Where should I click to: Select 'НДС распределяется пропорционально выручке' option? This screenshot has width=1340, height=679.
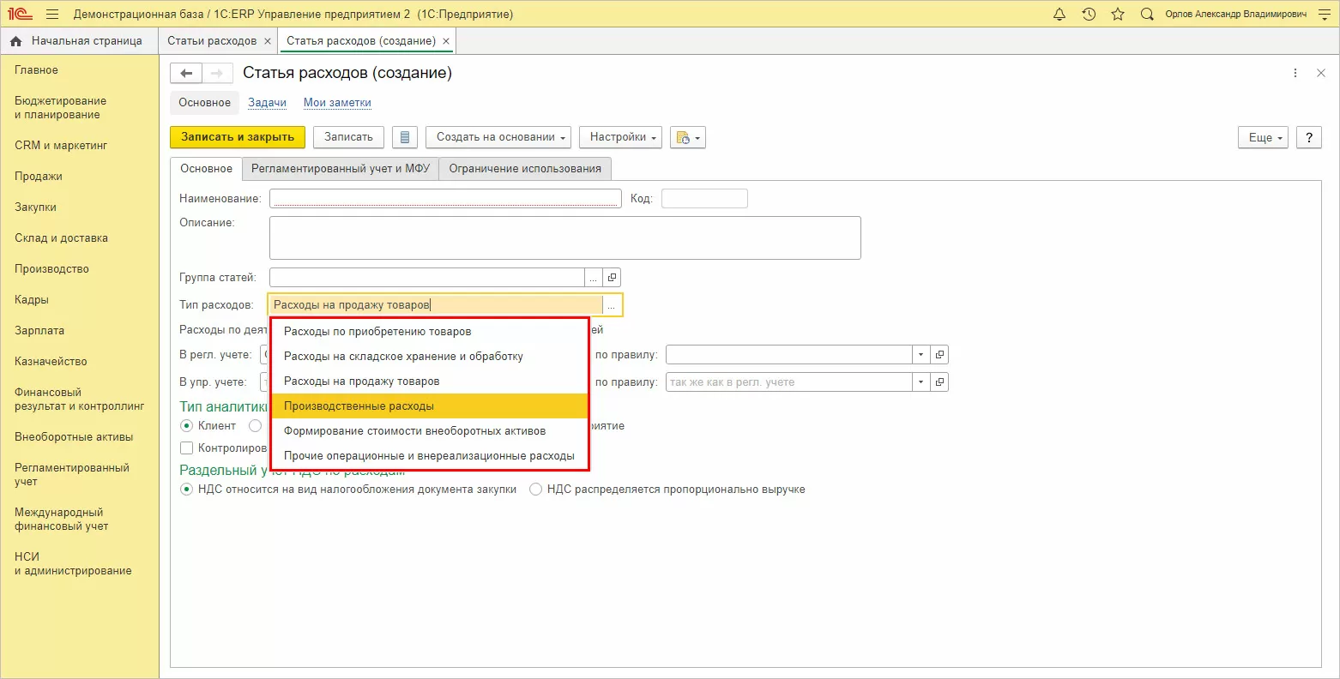536,490
